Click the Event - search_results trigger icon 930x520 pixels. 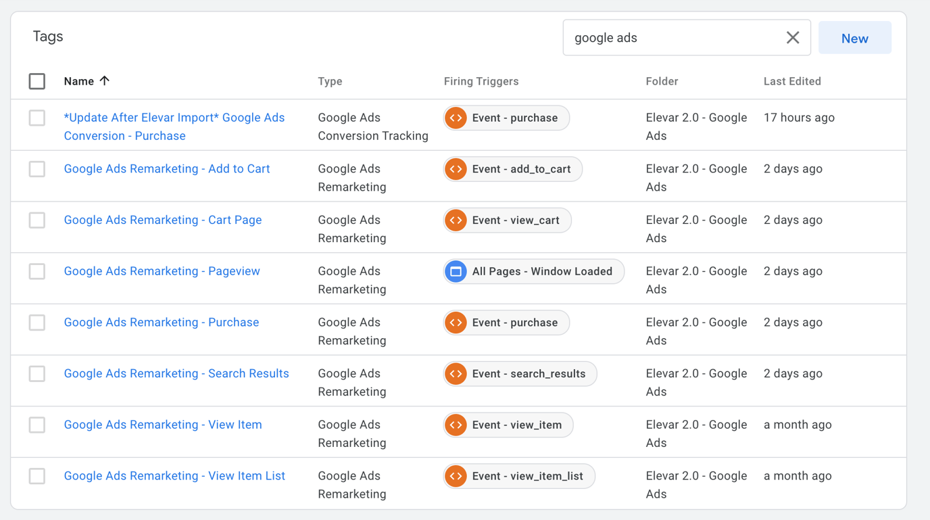(x=456, y=374)
